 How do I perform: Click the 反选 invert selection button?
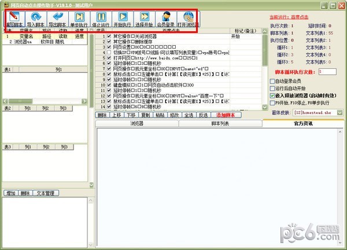204,115
